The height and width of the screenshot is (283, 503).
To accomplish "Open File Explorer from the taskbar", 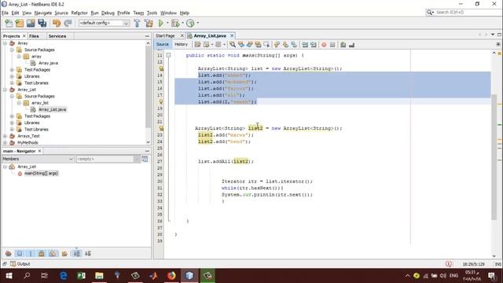I will pos(99,275).
